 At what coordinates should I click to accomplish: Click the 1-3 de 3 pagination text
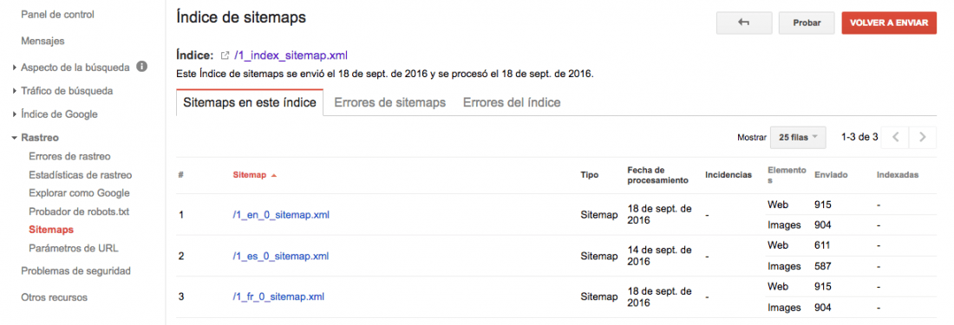(x=859, y=137)
